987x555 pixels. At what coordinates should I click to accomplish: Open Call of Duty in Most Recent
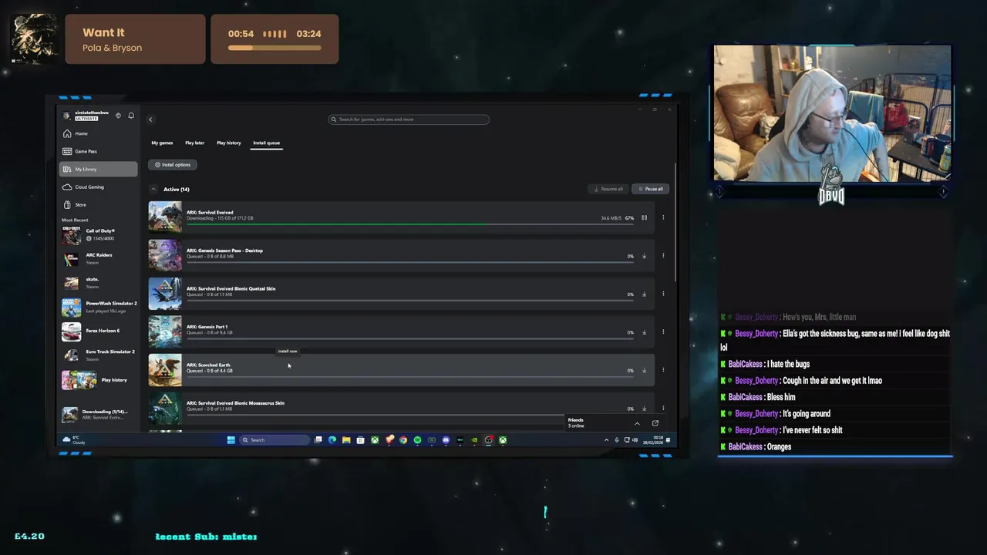click(99, 234)
